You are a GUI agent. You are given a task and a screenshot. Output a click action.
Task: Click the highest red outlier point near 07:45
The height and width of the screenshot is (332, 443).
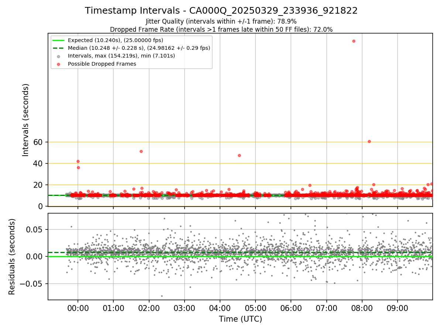pyautogui.click(x=354, y=41)
